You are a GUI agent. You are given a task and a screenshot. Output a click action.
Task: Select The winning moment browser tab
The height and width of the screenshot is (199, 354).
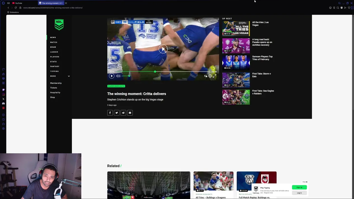pos(51,3)
